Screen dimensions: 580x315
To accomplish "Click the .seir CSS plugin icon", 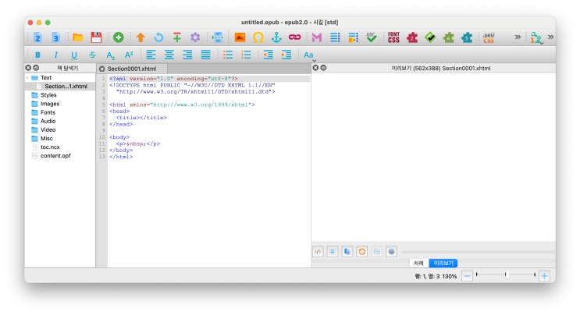I will click(489, 37).
